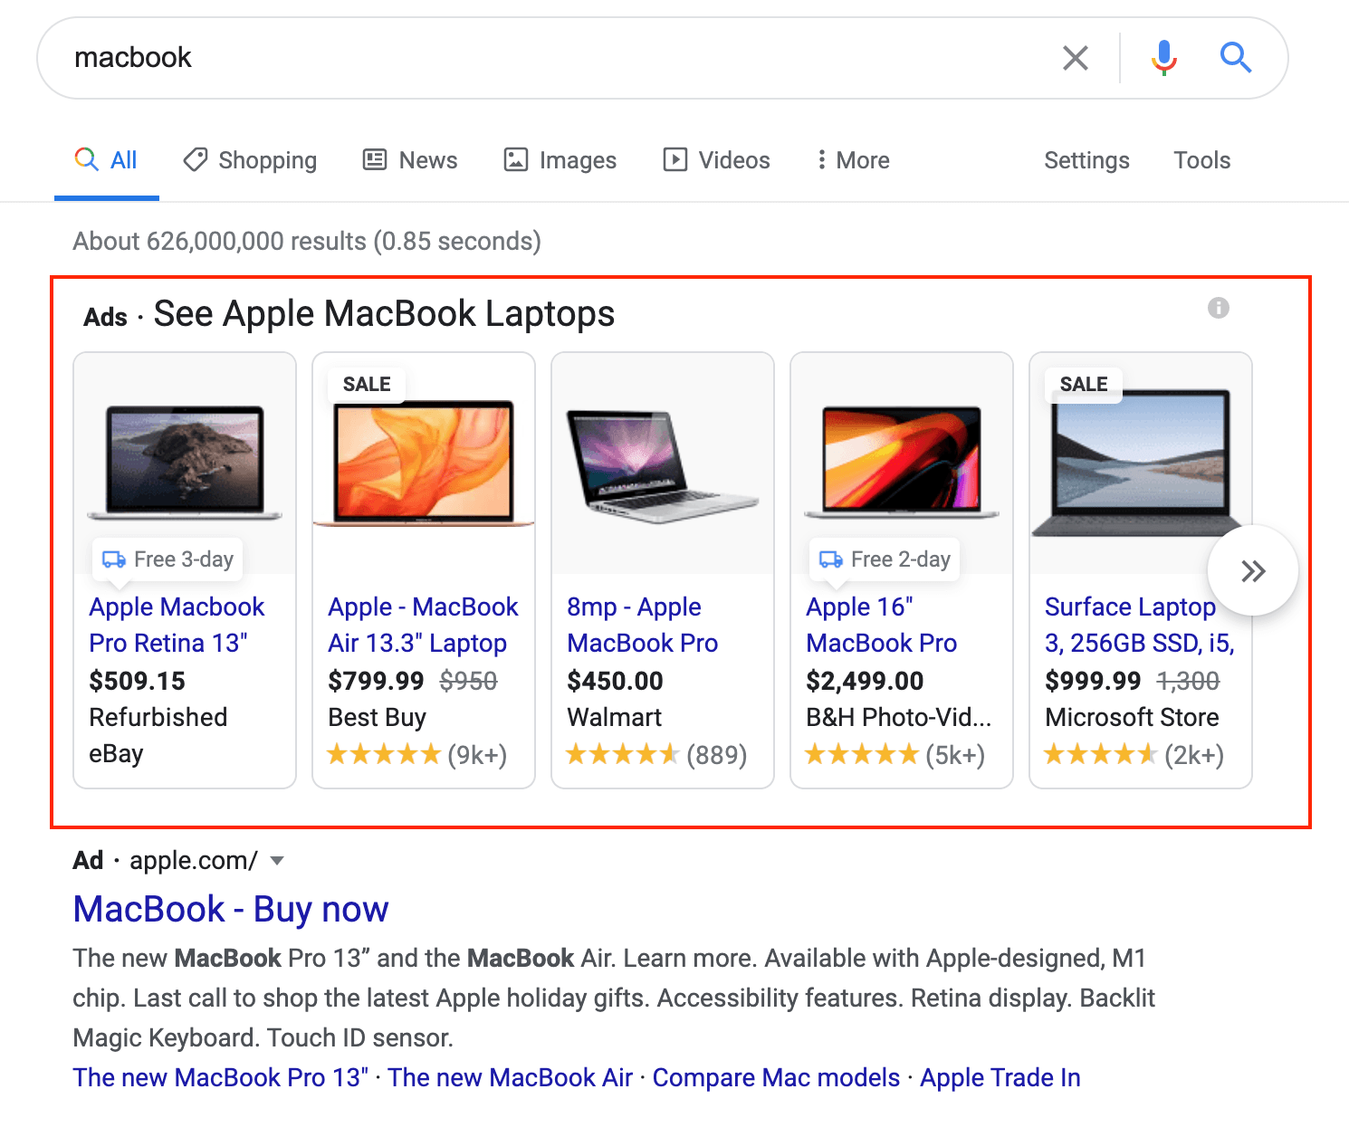This screenshot has width=1349, height=1137.
Task: Go to the Images tab
Action: (560, 160)
